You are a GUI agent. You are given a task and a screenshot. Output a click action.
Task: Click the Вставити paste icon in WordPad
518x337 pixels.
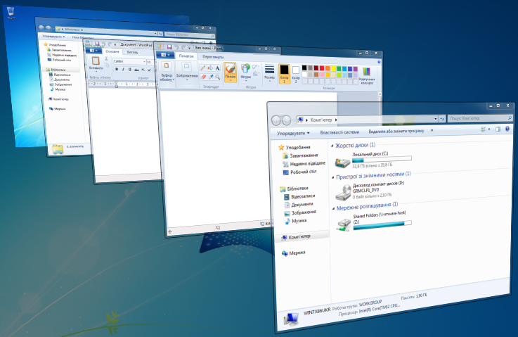[x=96, y=62]
